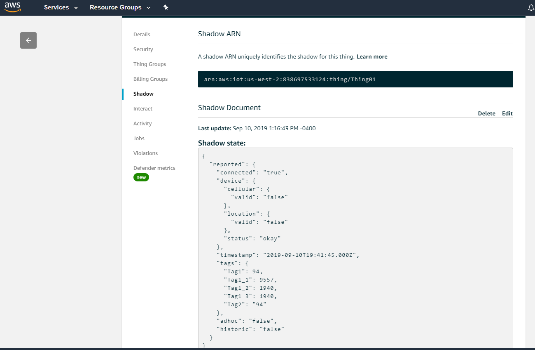Open the Security section

point(143,49)
